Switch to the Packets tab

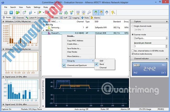pos(53,18)
